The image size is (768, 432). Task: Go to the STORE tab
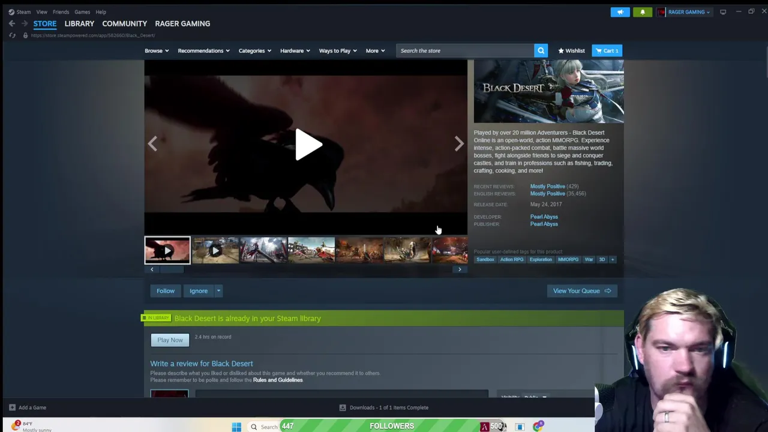click(x=45, y=23)
